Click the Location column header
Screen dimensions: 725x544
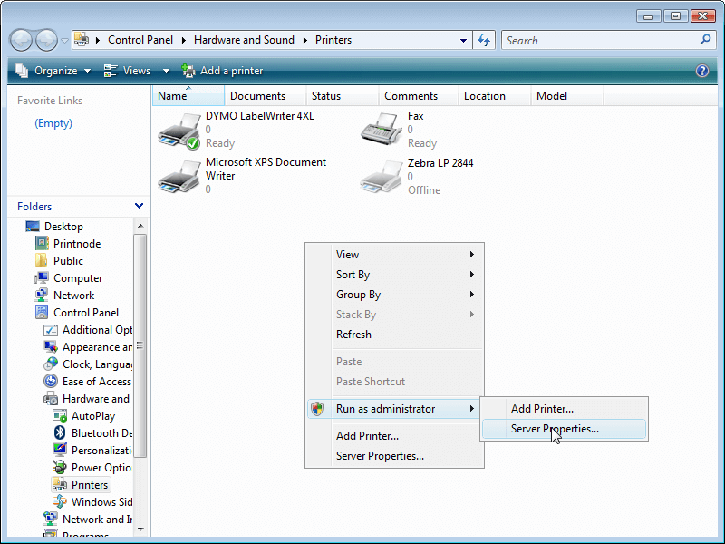[494, 96]
